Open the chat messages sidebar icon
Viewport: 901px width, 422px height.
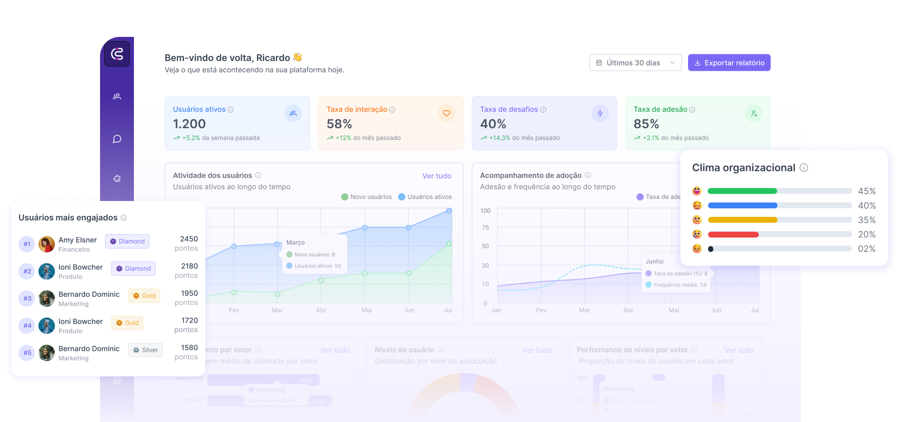tap(117, 139)
